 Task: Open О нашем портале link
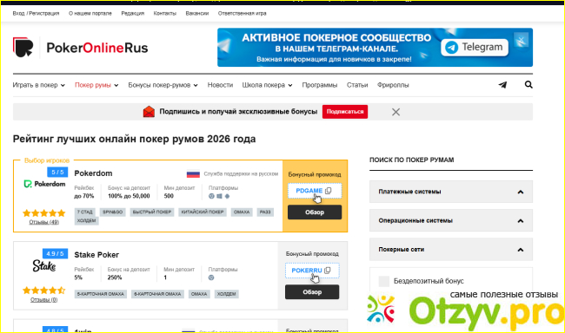[90, 13]
